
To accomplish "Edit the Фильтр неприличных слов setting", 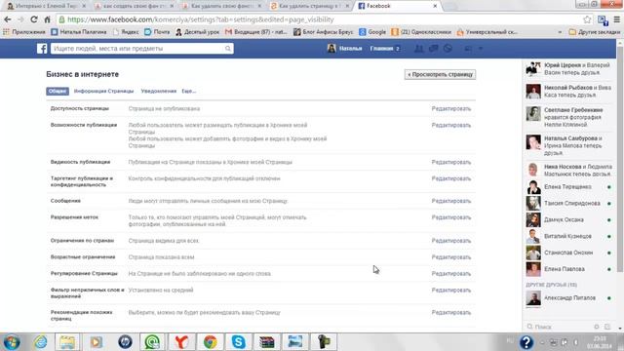I will point(451,291).
